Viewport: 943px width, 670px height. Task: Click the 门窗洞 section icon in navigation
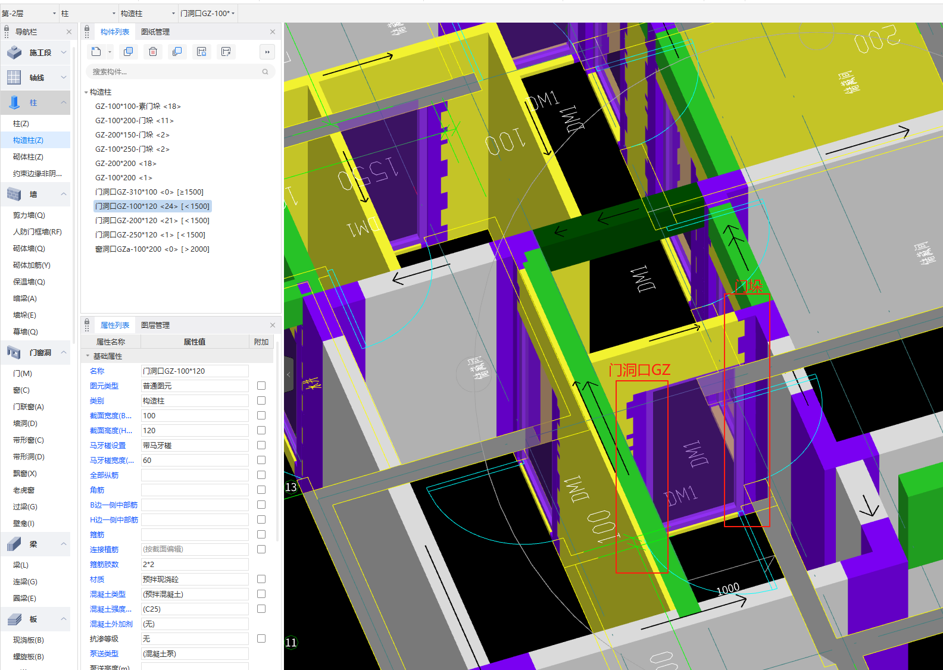tap(14, 352)
